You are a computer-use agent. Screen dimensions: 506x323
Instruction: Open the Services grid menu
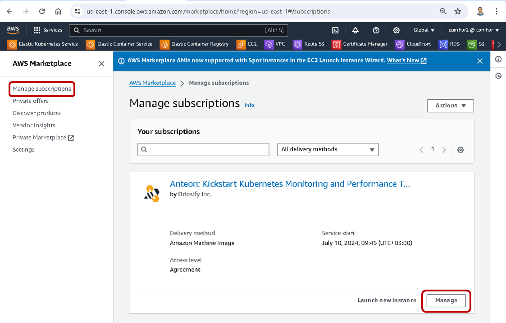pos(47,30)
